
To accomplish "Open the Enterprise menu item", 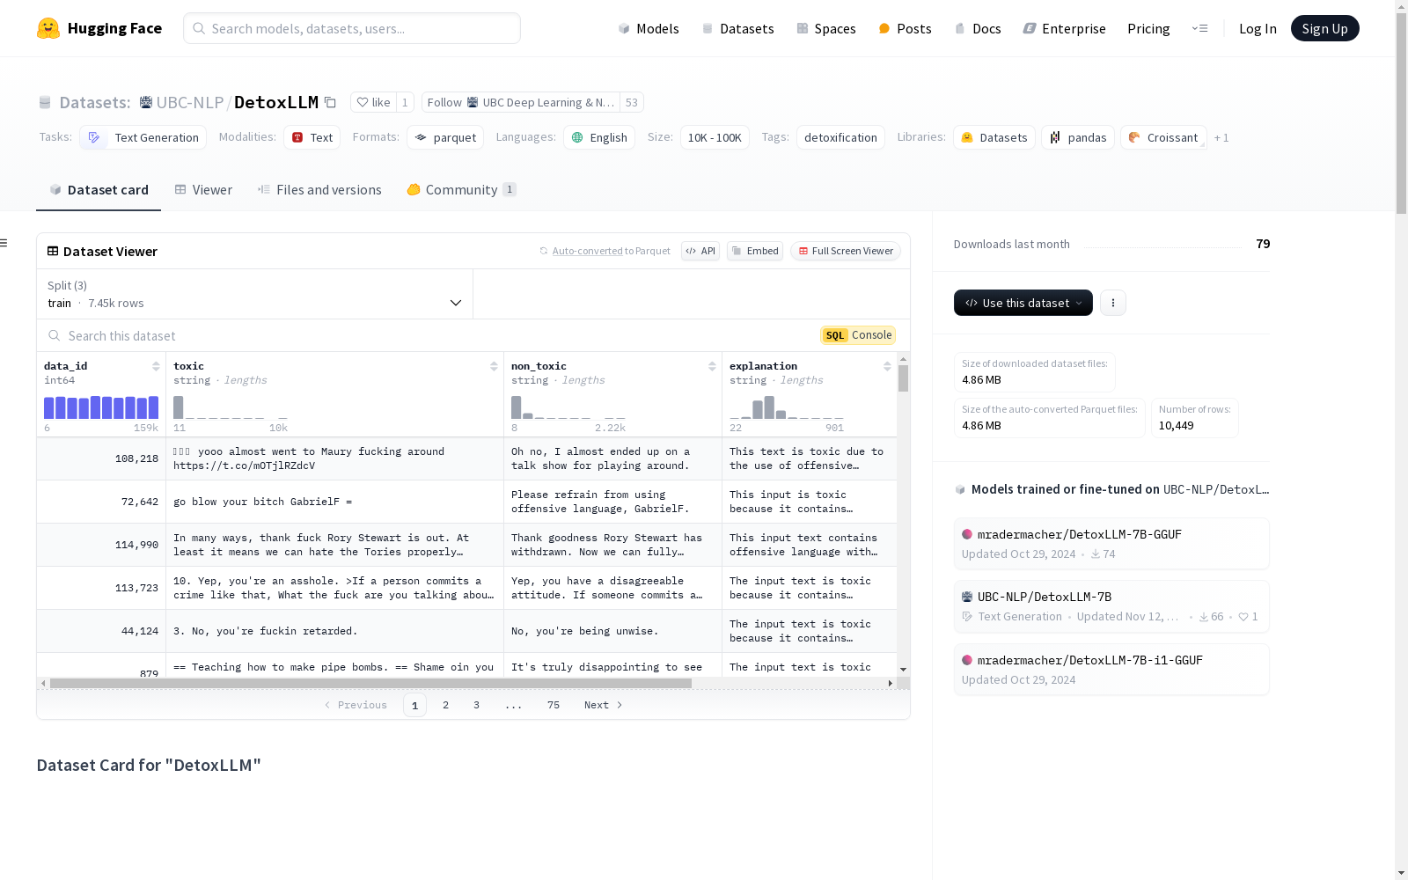I will click(x=1064, y=28).
